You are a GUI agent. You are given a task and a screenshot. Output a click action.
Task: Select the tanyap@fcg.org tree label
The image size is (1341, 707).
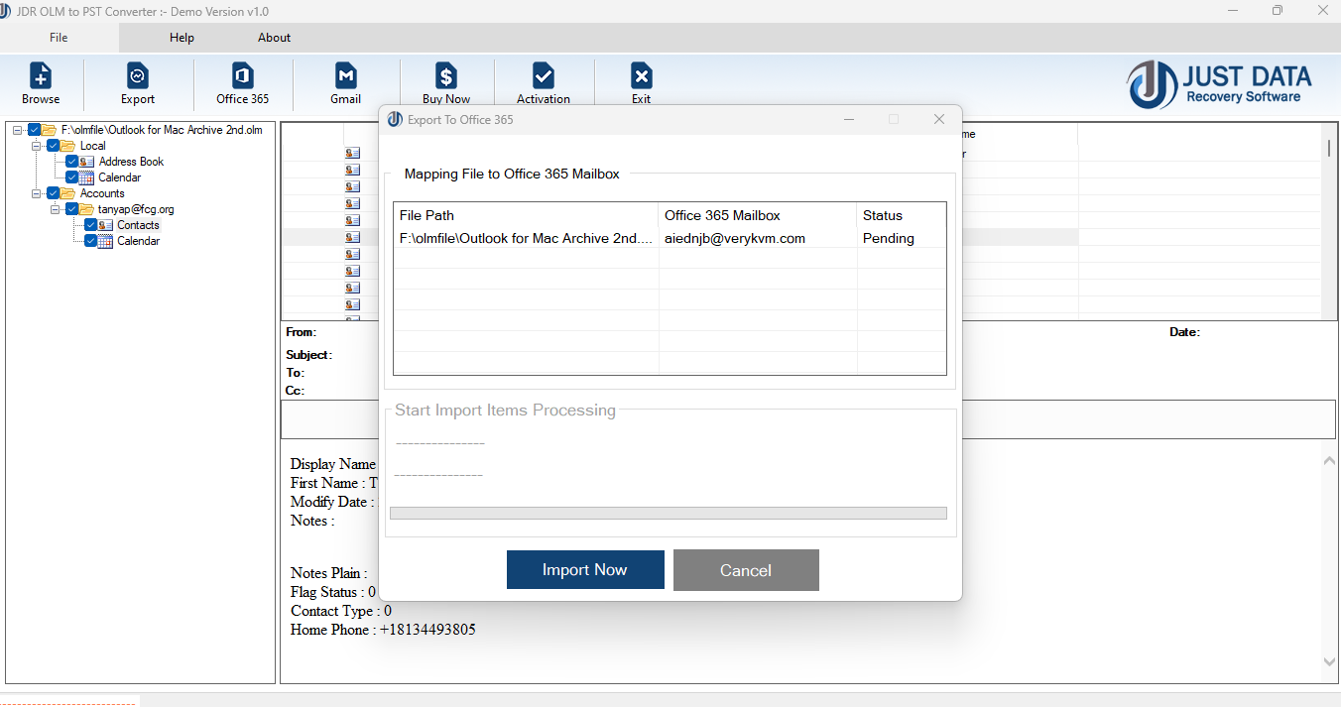pos(136,209)
